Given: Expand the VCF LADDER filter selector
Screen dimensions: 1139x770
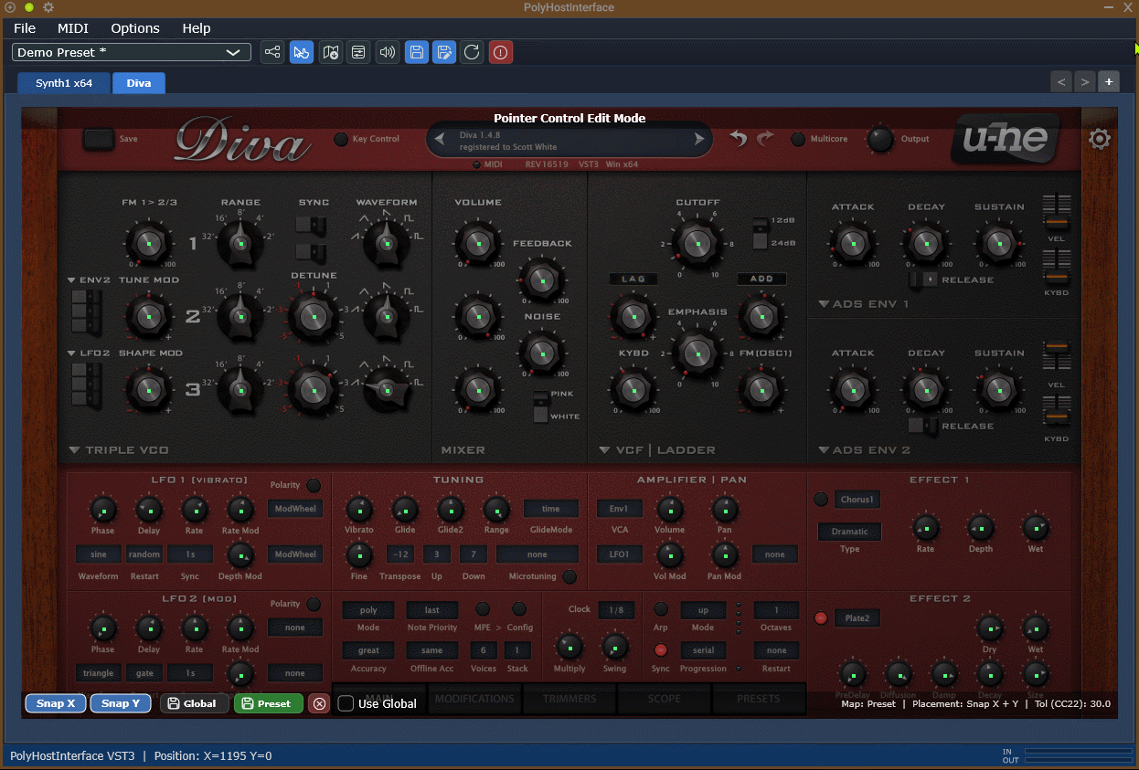Looking at the screenshot, I should tap(657, 450).
